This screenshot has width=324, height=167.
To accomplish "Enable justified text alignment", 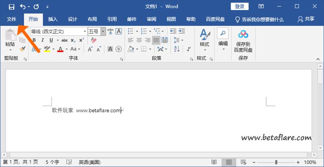I will (x=156, y=40).
